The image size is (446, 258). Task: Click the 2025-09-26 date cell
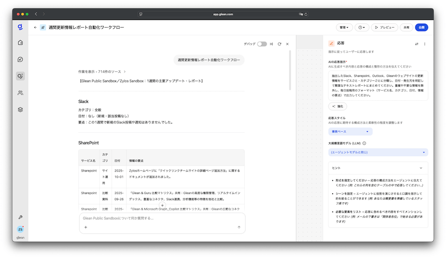point(119,196)
